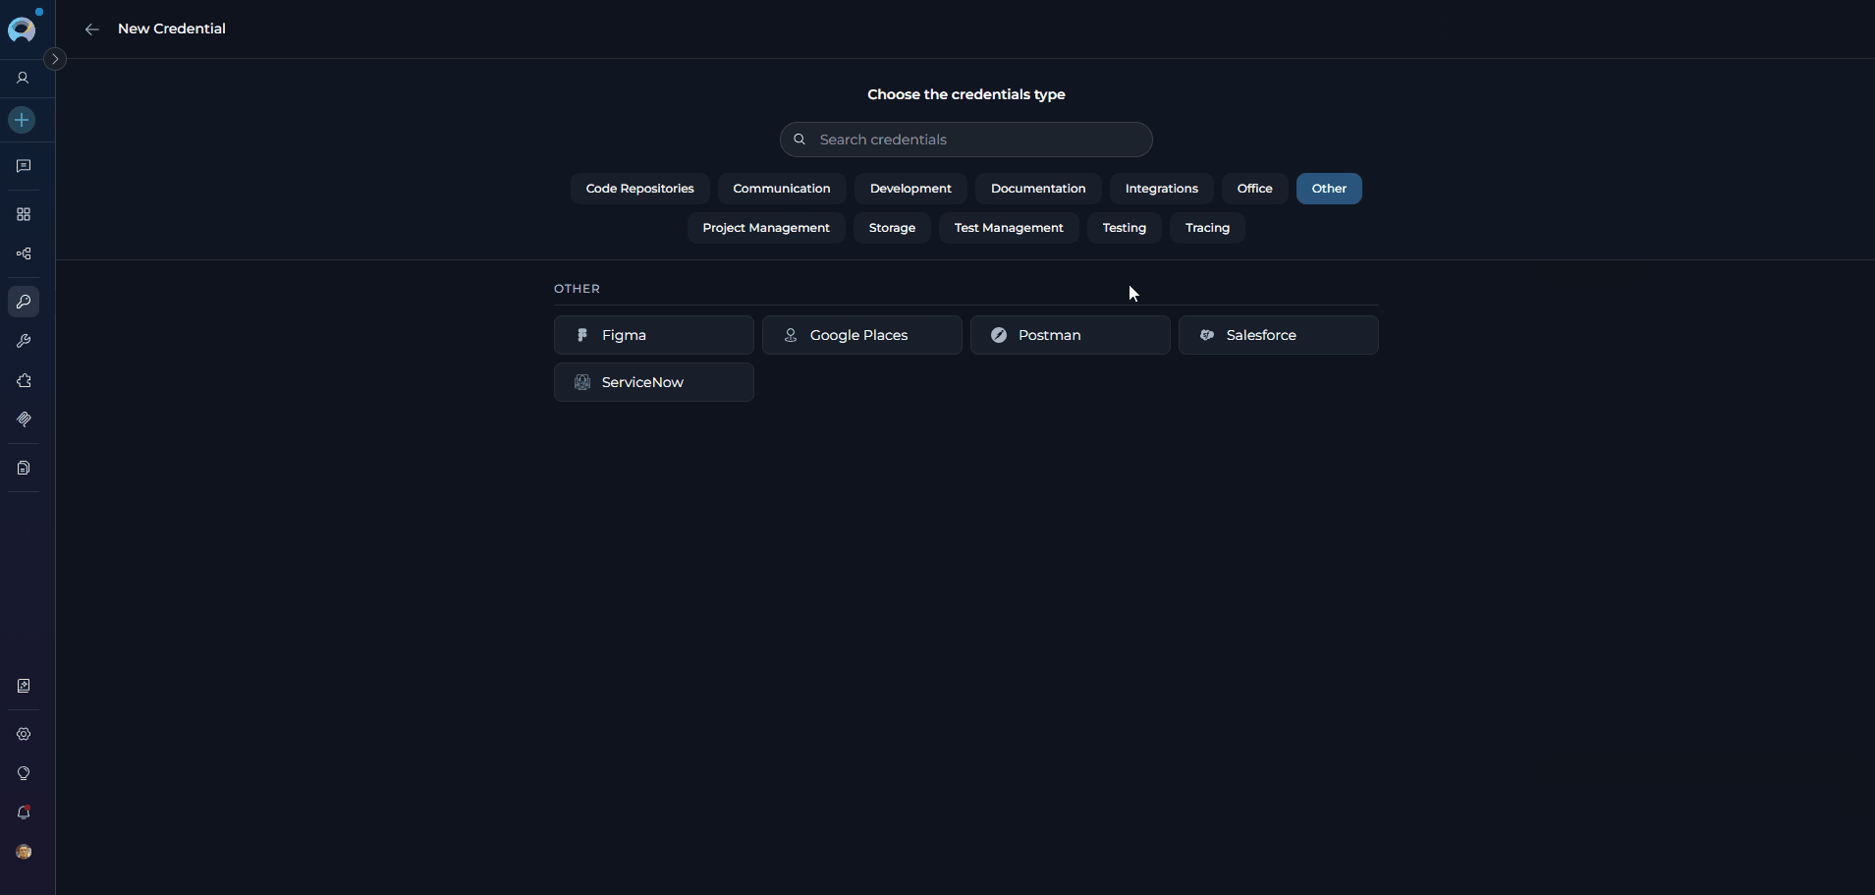Screen dimensions: 1875x895
Task: Click the lightbulb tips icon in the sidebar
Action: click(x=24, y=773)
